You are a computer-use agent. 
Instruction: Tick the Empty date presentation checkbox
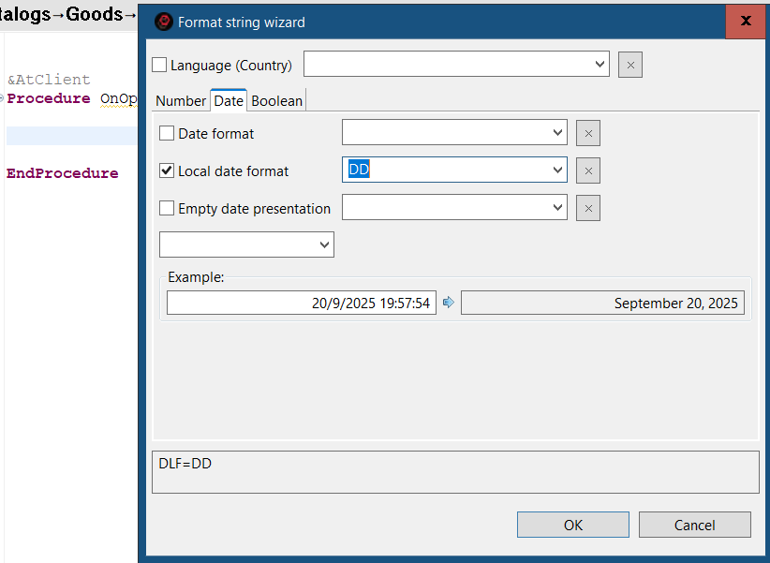point(168,208)
